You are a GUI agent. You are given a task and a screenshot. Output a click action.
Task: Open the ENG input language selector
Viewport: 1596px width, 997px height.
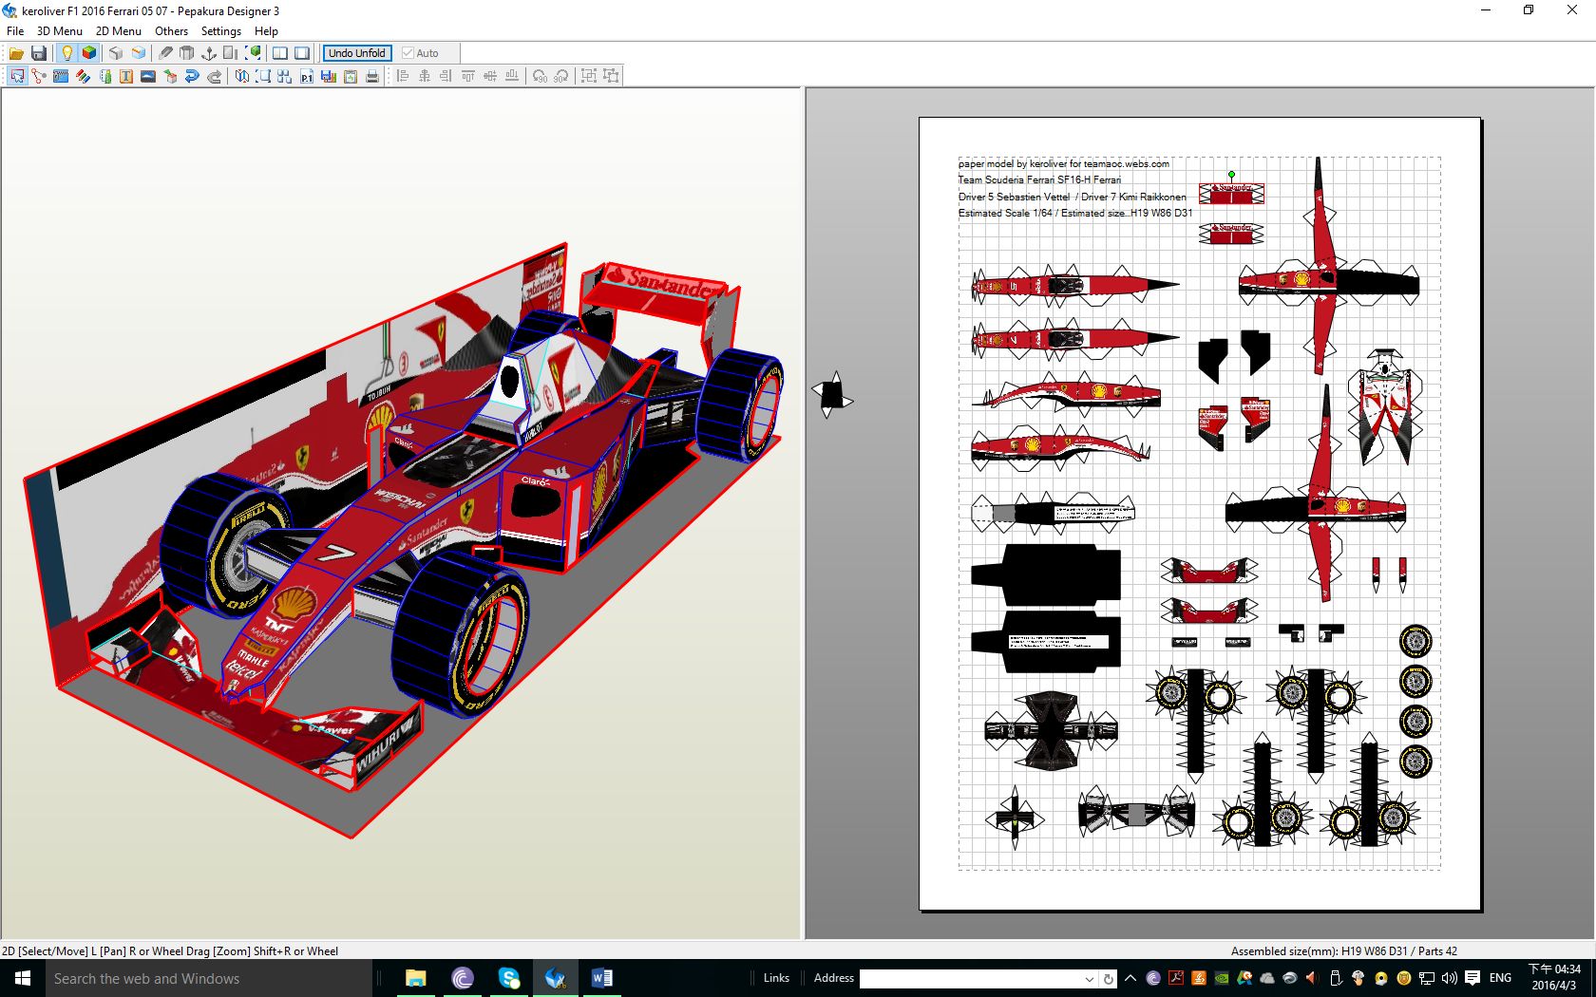[1500, 978]
